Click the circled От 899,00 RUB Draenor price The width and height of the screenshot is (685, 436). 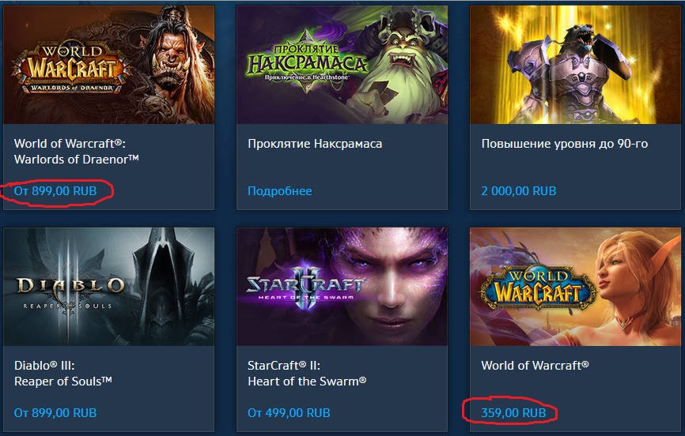55,191
